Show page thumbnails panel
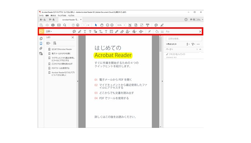 click(x=41, y=38)
